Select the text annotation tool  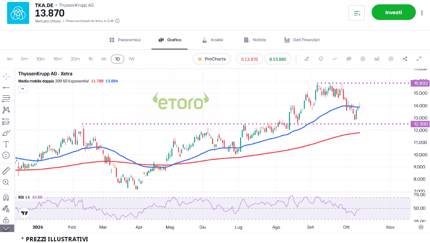pyautogui.click(x=6, y=144)
